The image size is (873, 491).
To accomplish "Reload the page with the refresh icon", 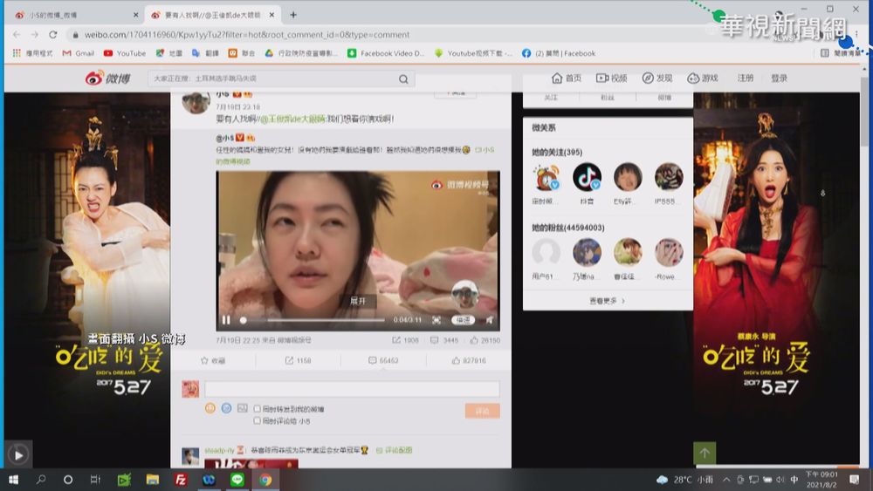I will pyautogui.click(x=53, y=35).
